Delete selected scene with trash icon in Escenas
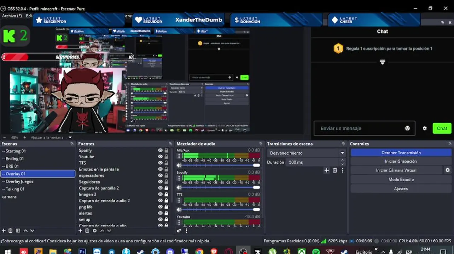The height and width of the screenshot is (254, 454). [x=11, y=231]
